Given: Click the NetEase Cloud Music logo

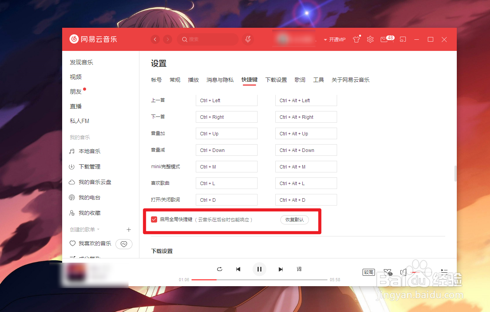Looking at the screenshot, I should tap(93, 39).
